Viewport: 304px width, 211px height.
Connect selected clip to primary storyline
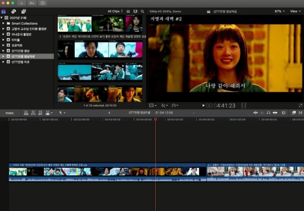(x=26, y=113)
